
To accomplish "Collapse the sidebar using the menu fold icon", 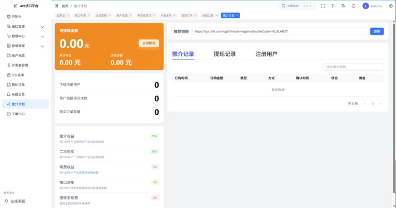I will click(x=56, y=6).
